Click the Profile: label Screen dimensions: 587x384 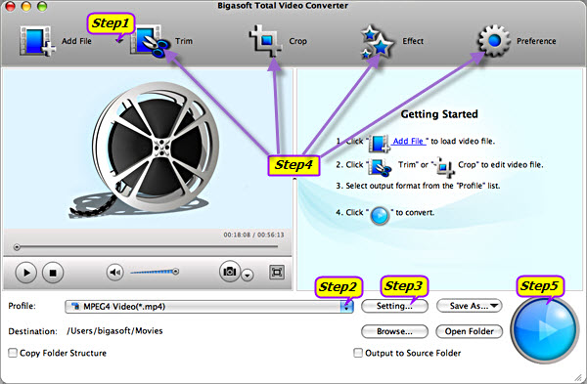[x=23, y=306]
